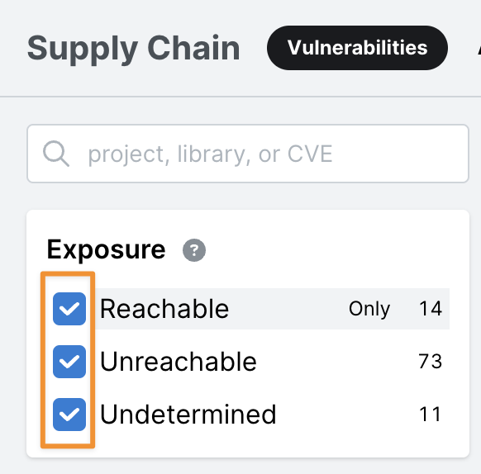Select the Undetermined label text
The width and height of the screenshot is (481, 474).
(188, 415)
